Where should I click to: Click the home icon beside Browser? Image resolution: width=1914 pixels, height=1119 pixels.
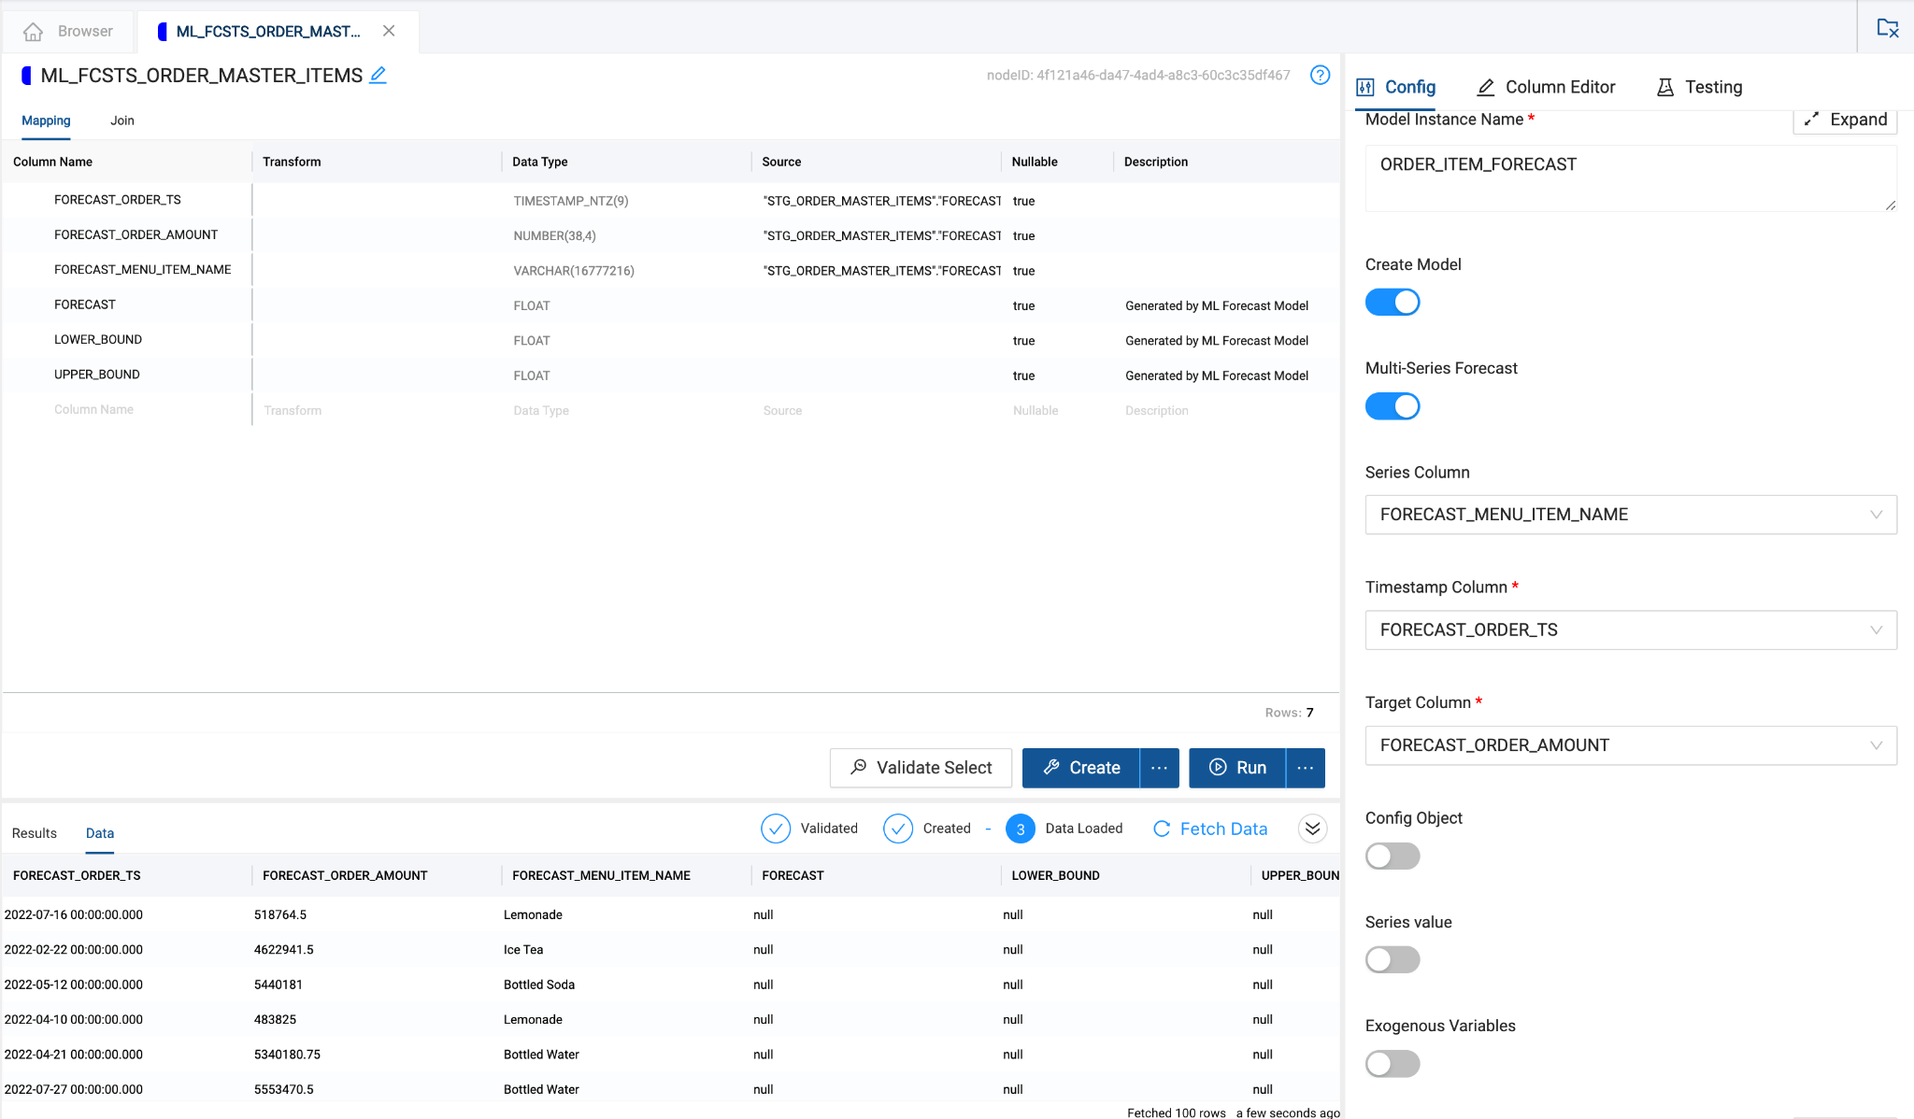[34, 32]
